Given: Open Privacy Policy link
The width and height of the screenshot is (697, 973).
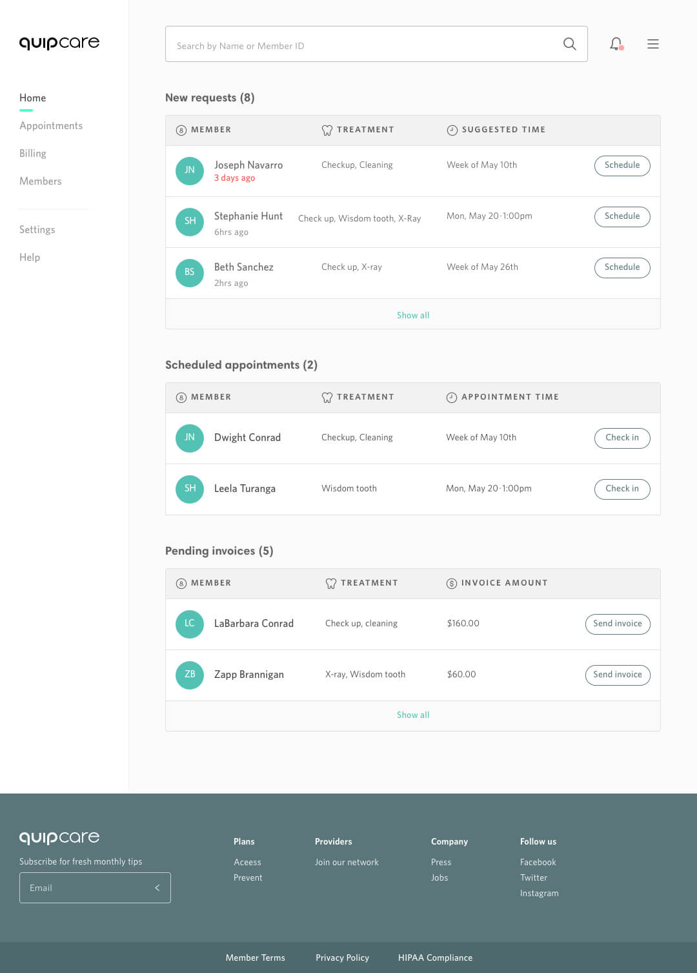Looking at the screenshot, I should (342, 958).
